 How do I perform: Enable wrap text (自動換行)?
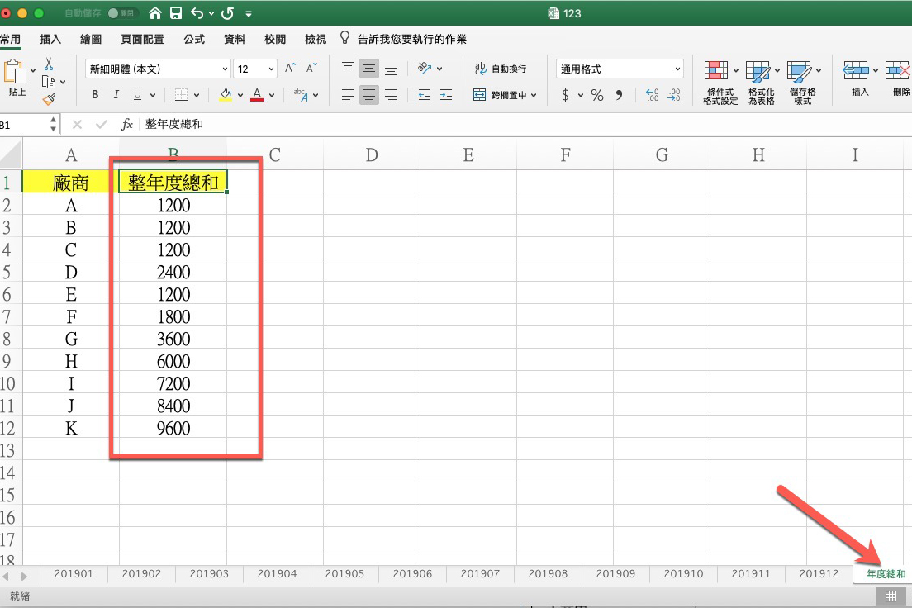click(x=496, y=68)
